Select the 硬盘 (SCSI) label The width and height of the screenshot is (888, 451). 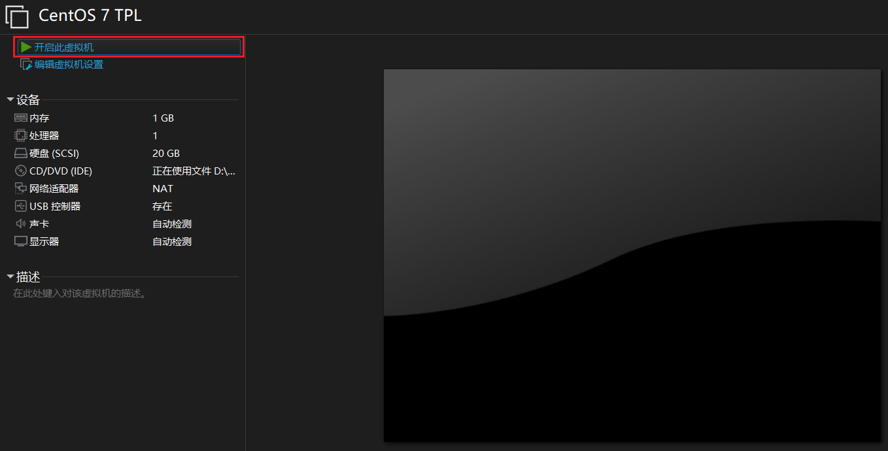coord(54,154)
